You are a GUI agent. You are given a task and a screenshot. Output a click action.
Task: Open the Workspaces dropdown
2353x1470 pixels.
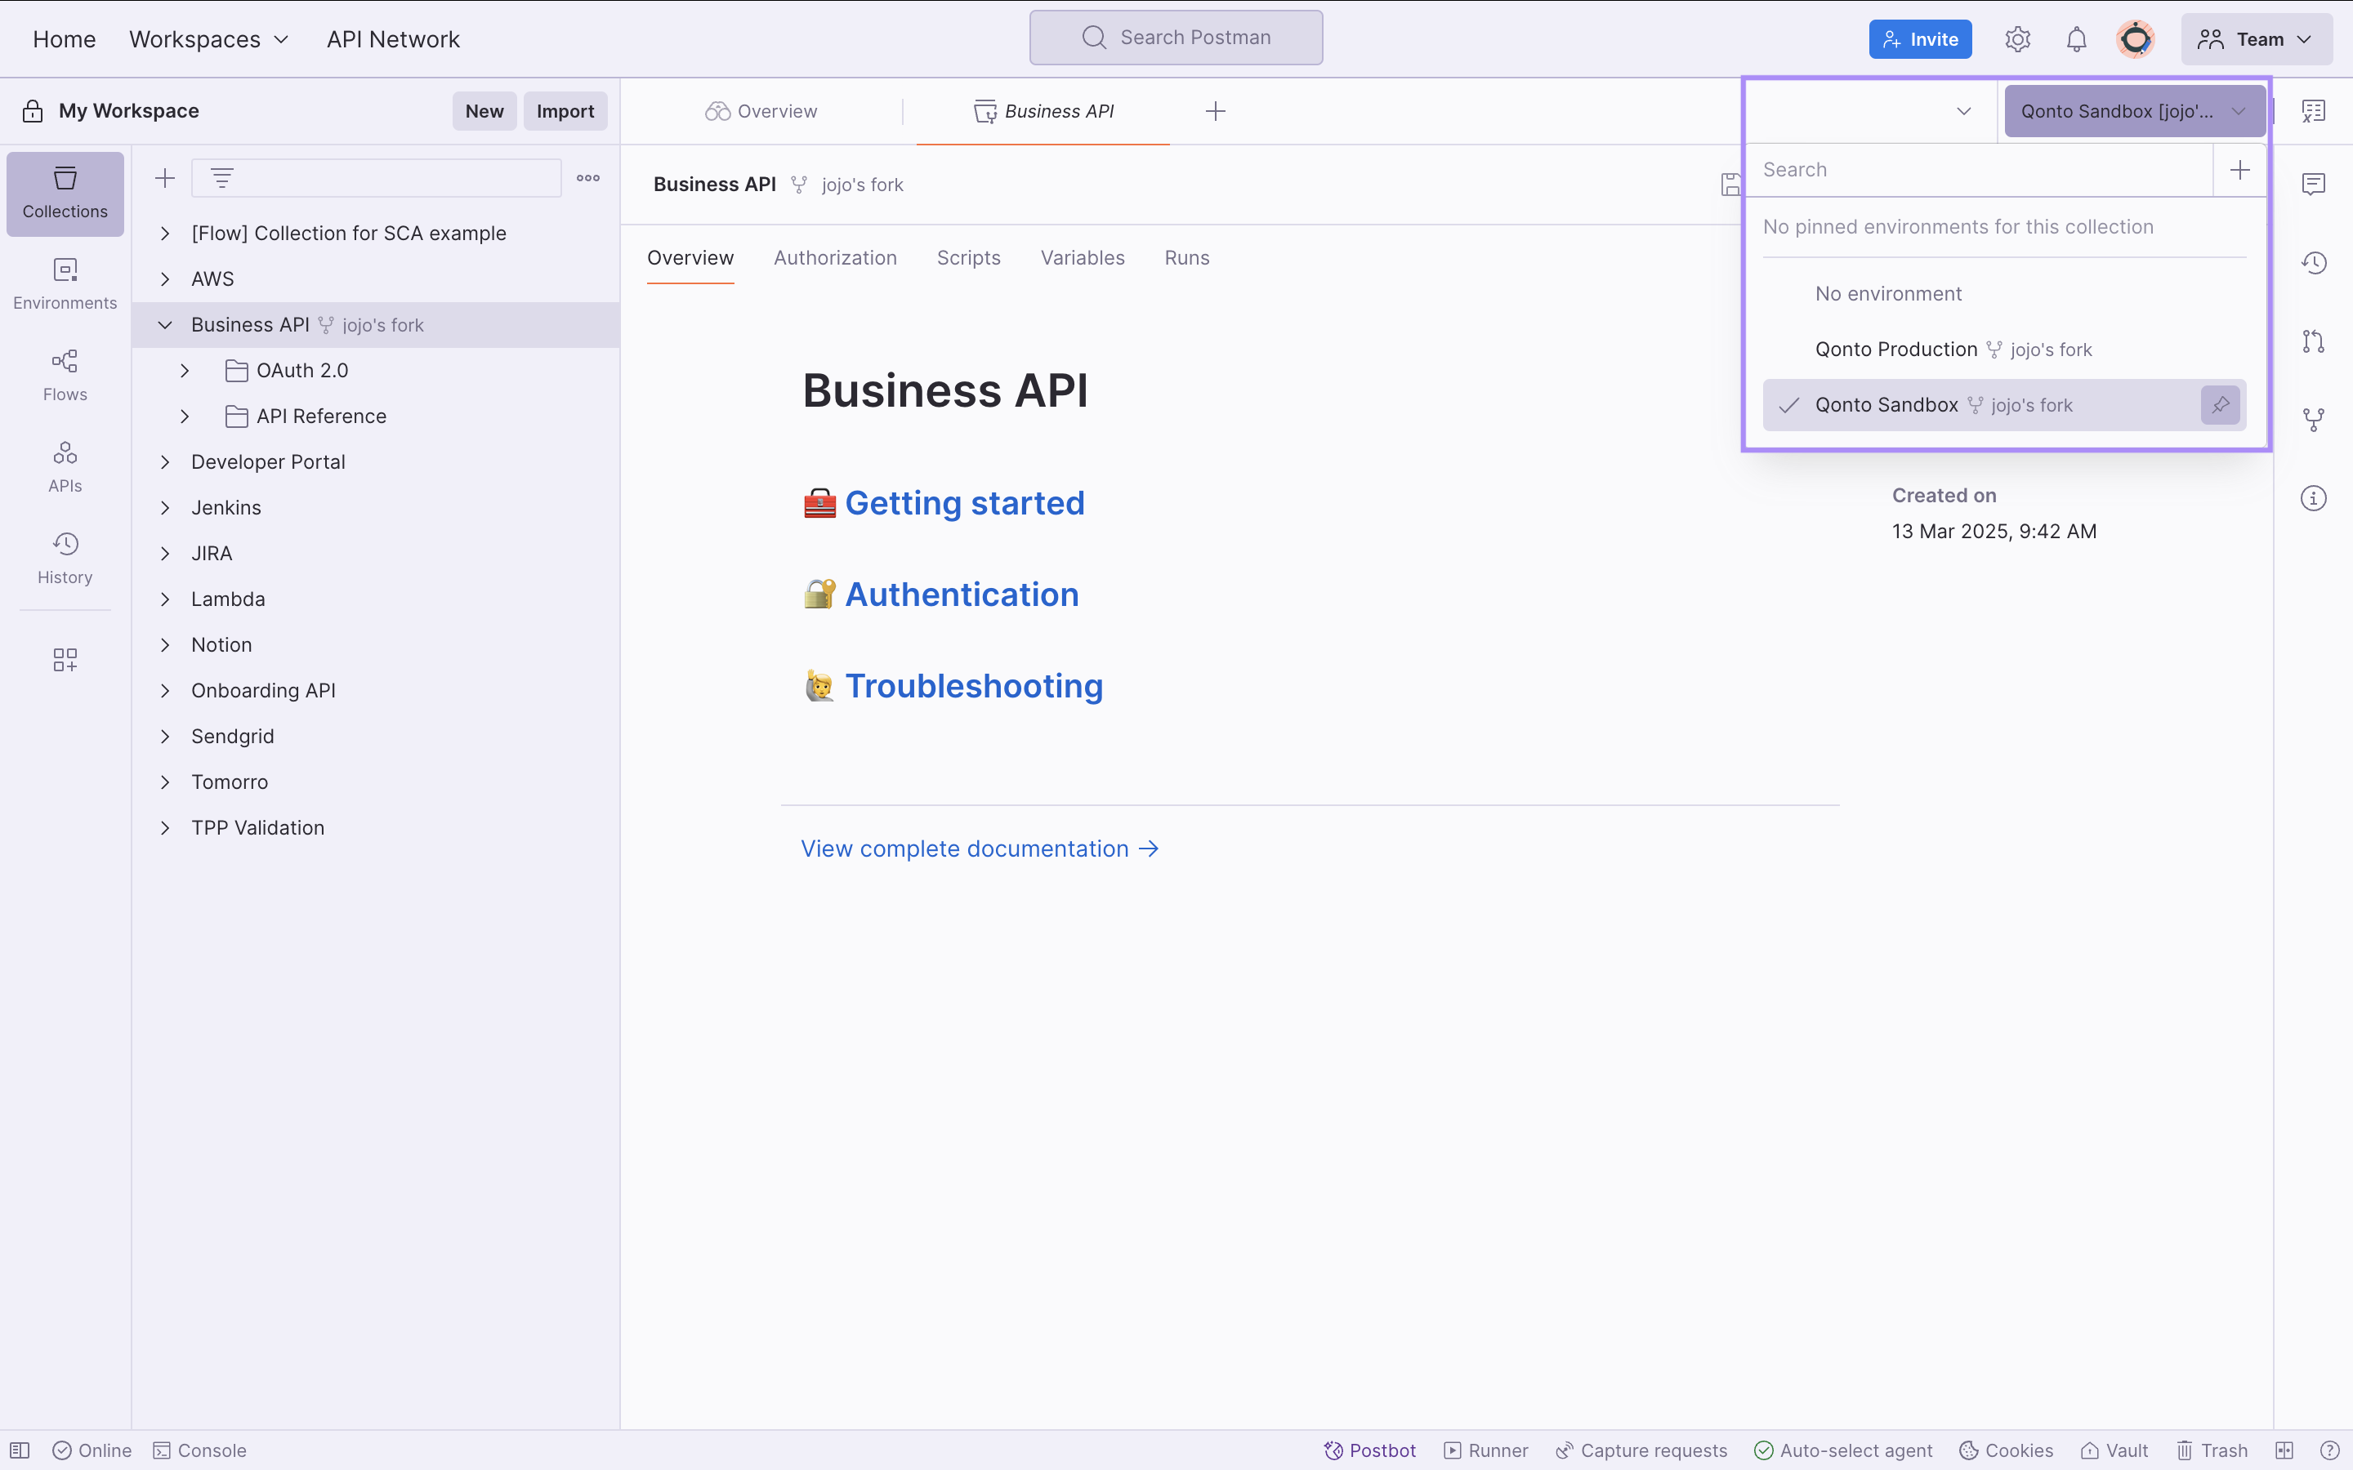(209, 39)
